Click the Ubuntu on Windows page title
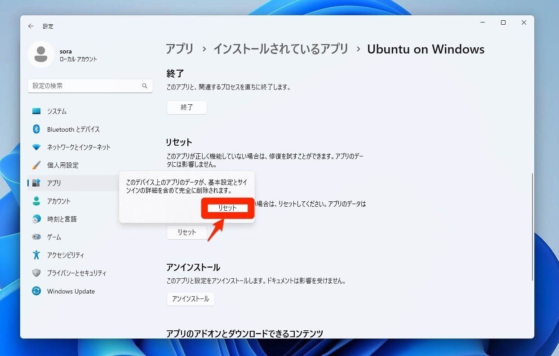Image resolution: width=559 pixels, height=356 pixels. pyautogui.click(x=426, y=49)
